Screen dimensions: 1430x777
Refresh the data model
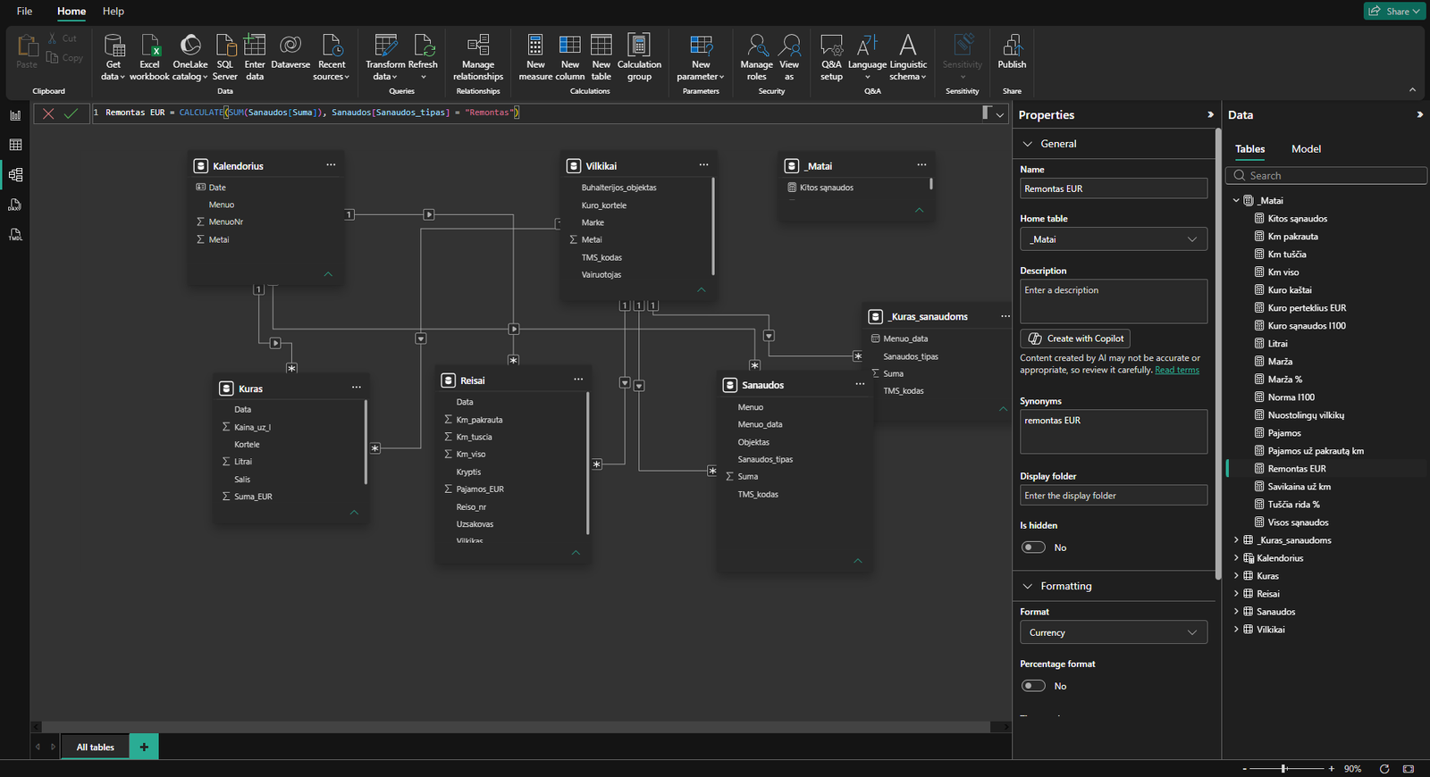pyautogui.click(x=424, y=57)
